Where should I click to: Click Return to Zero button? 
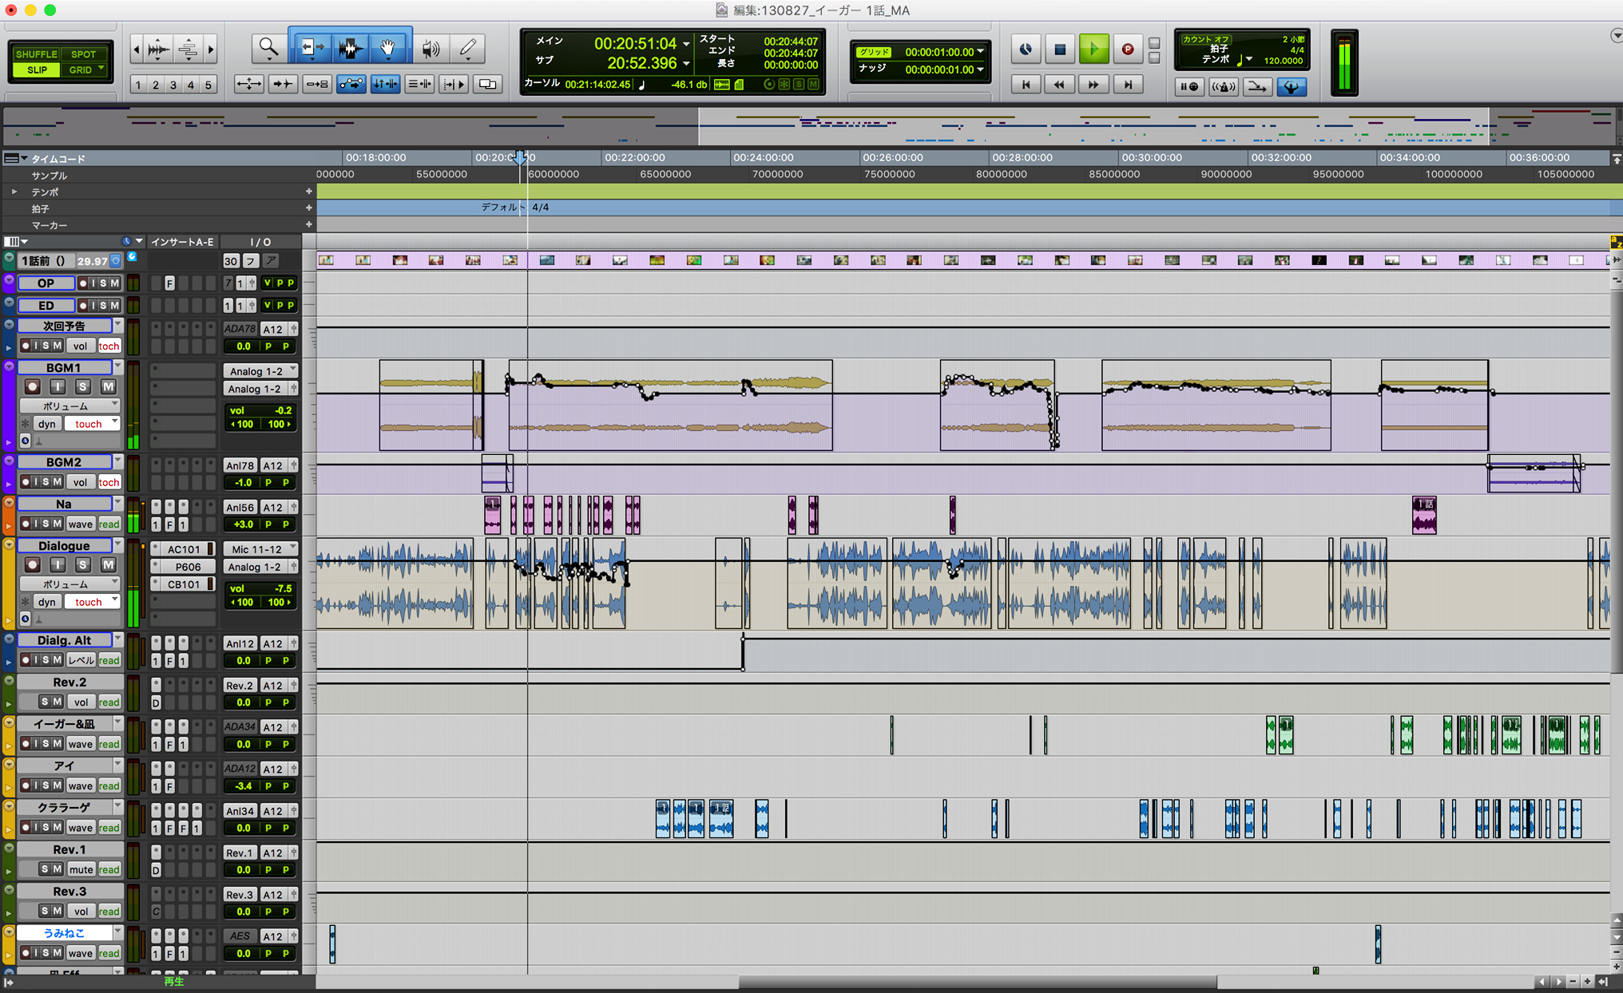pyautogui.click(x=1026, y=85)
